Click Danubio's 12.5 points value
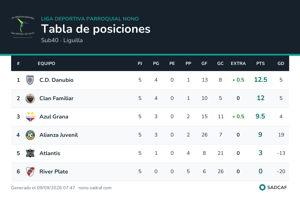 [x=260, y=80]
